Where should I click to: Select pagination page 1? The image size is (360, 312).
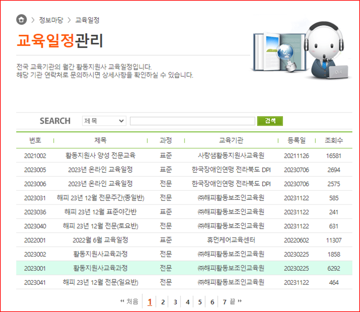150,302
